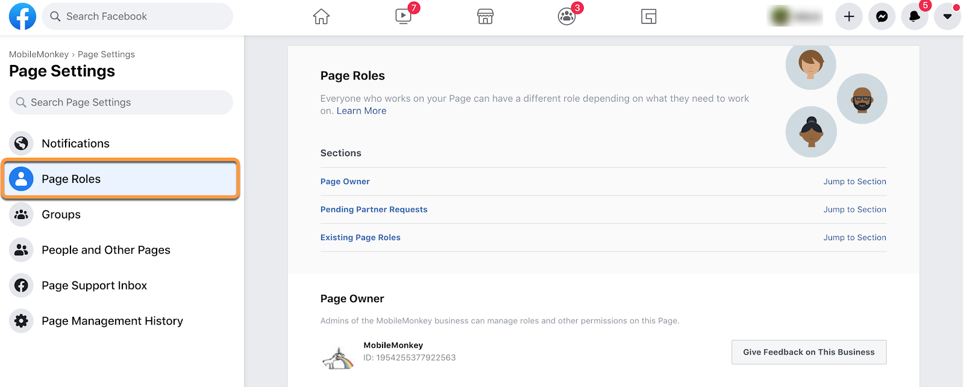Focus the Search Facebook field
This screenshot has width=964, height=387.
point(137,16)
